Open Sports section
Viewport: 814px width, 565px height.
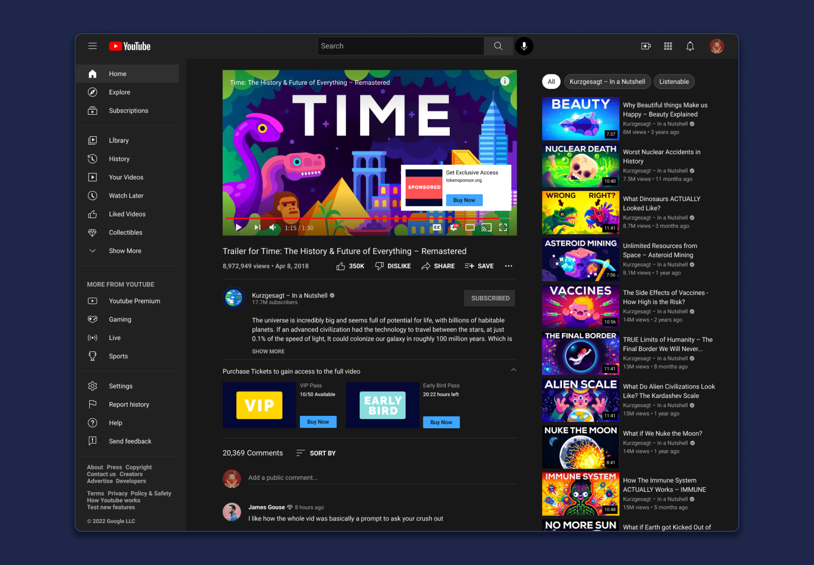point(127,356)
